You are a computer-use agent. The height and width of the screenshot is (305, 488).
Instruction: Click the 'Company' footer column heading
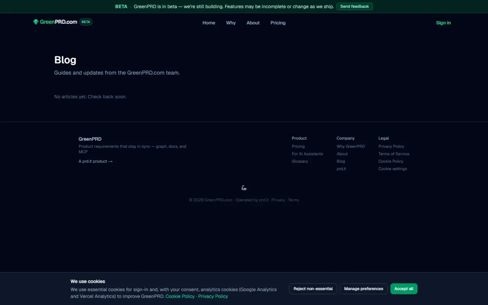(x=345, y=138)
